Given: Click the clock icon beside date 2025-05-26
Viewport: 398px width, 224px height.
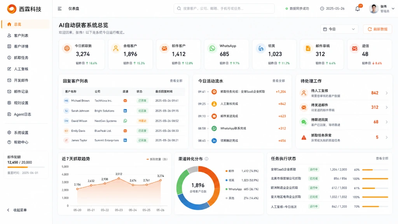Looking at the screenshot, I should pyautogui.click(x=322, y=9).
